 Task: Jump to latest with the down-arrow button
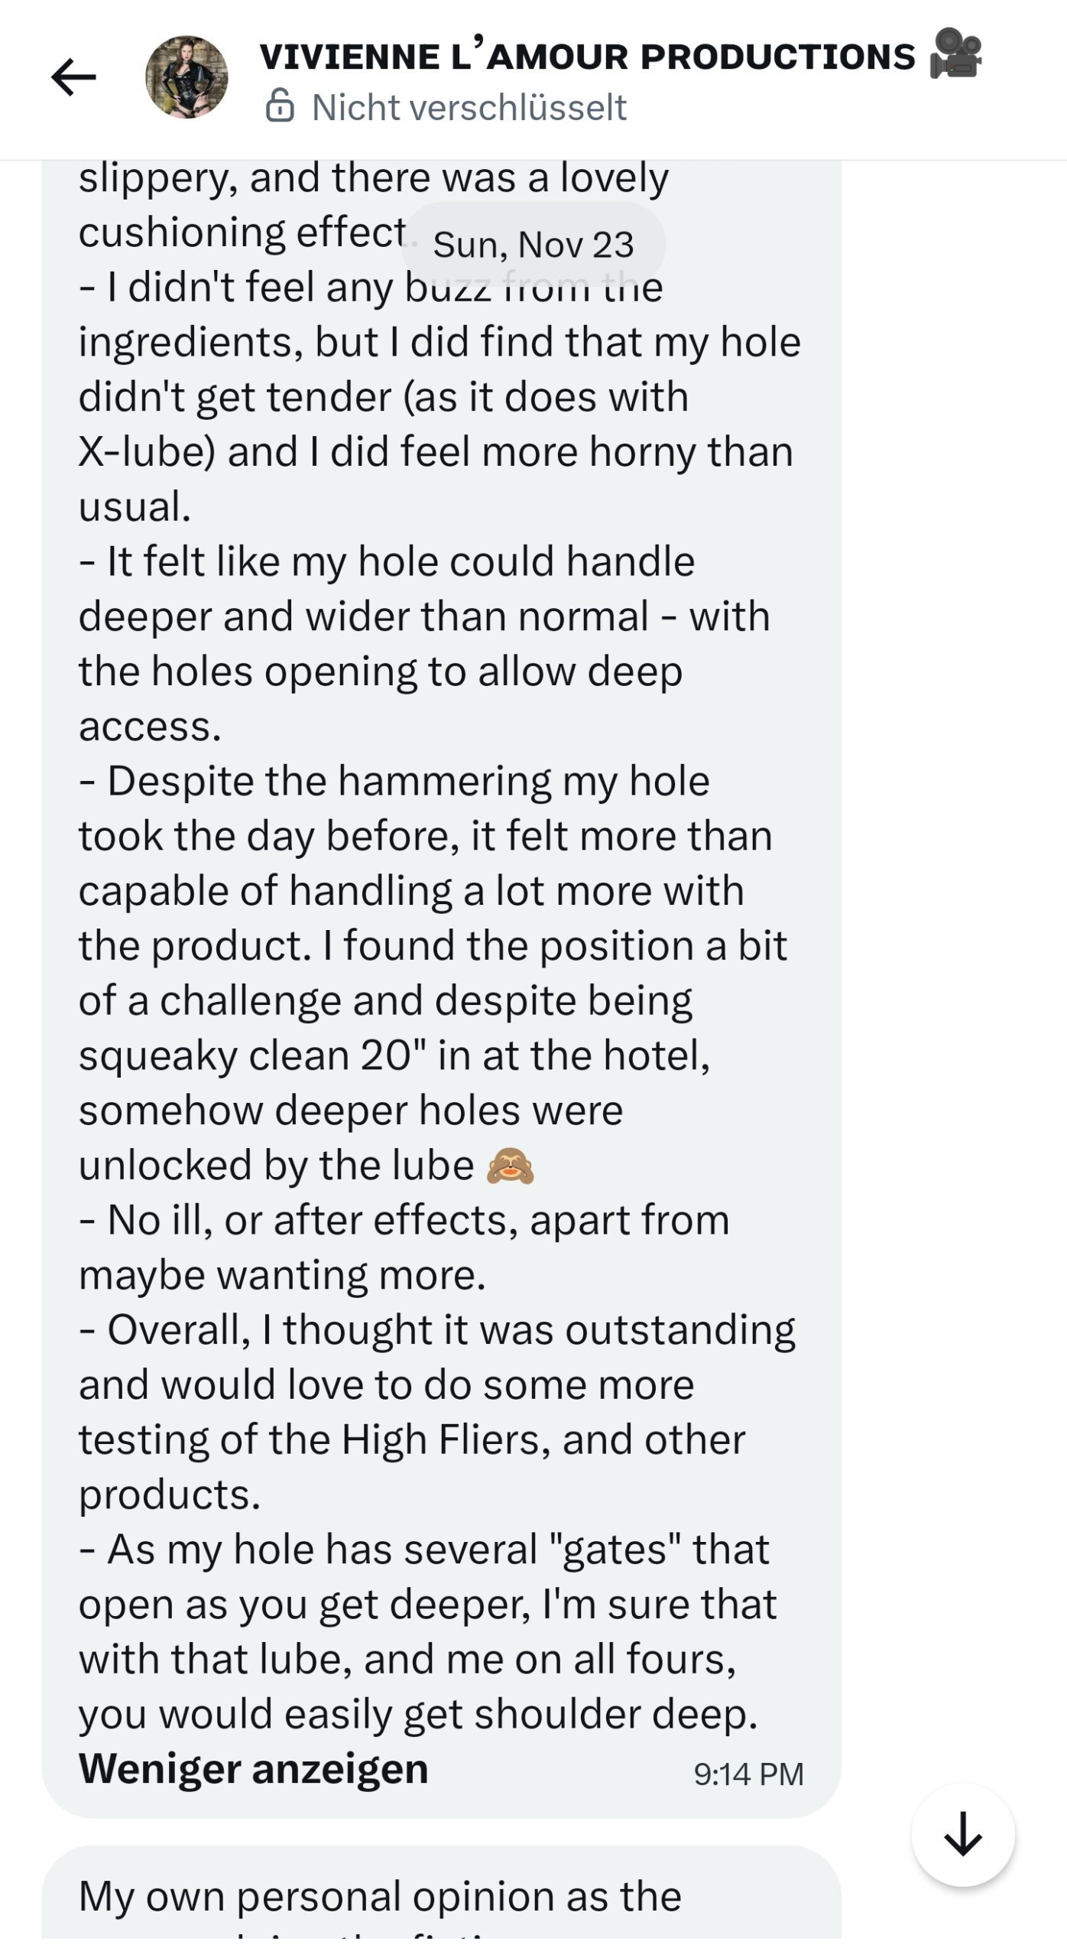[x=962, y=1835]
